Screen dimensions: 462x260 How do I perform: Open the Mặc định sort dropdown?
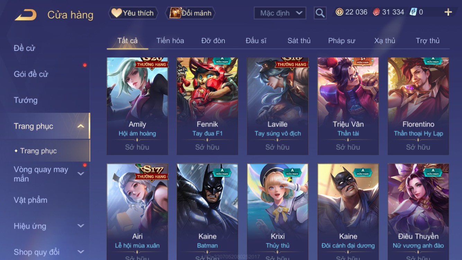point(280,13)
